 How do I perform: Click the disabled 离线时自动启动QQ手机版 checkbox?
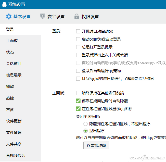click(78, 63)
